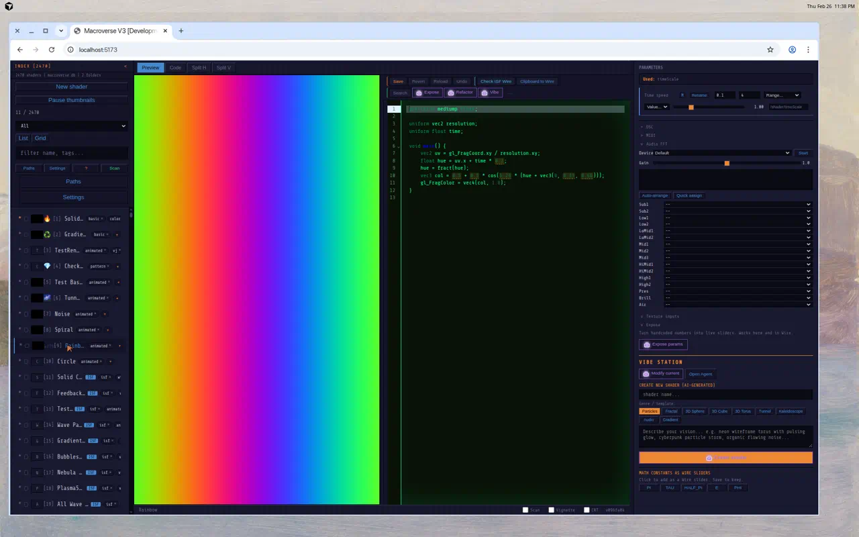
Task: Open the Value... dropdown
Action: [656, 107]
